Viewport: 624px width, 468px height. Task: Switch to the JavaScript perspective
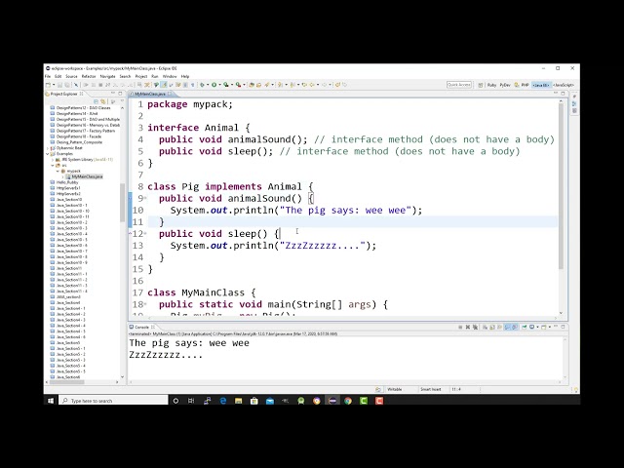pos(564,85)
